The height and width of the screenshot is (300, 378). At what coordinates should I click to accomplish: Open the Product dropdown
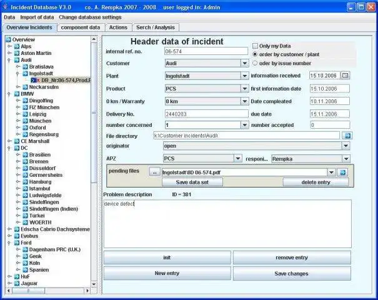[244, 89]
